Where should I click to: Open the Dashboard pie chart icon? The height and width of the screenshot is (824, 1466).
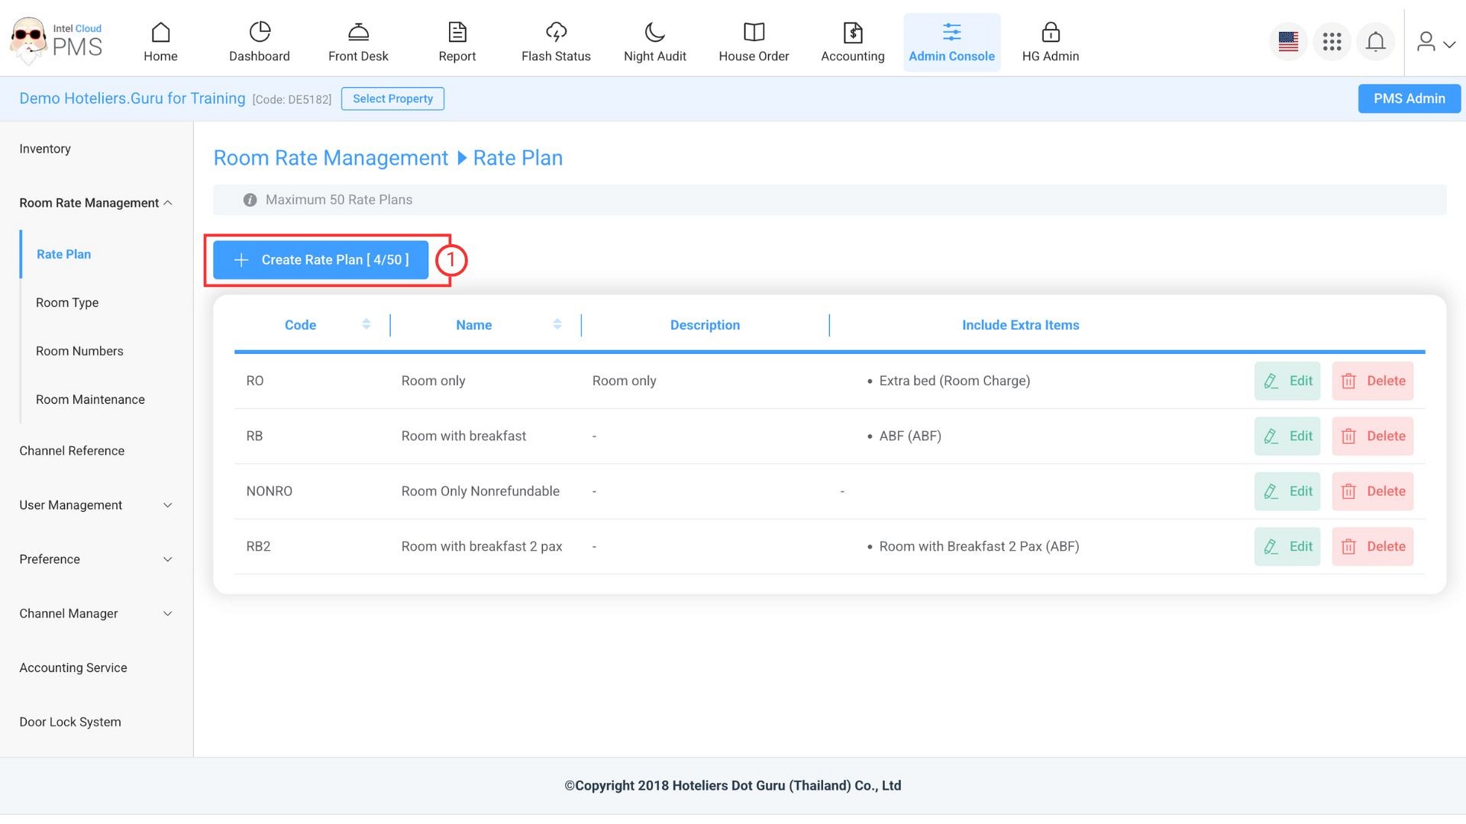tap(260, 32)
